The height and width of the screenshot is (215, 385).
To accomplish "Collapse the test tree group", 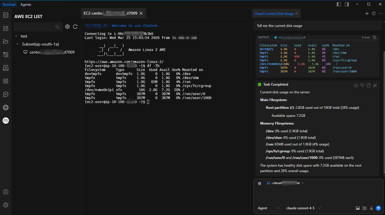I will 16,36.
